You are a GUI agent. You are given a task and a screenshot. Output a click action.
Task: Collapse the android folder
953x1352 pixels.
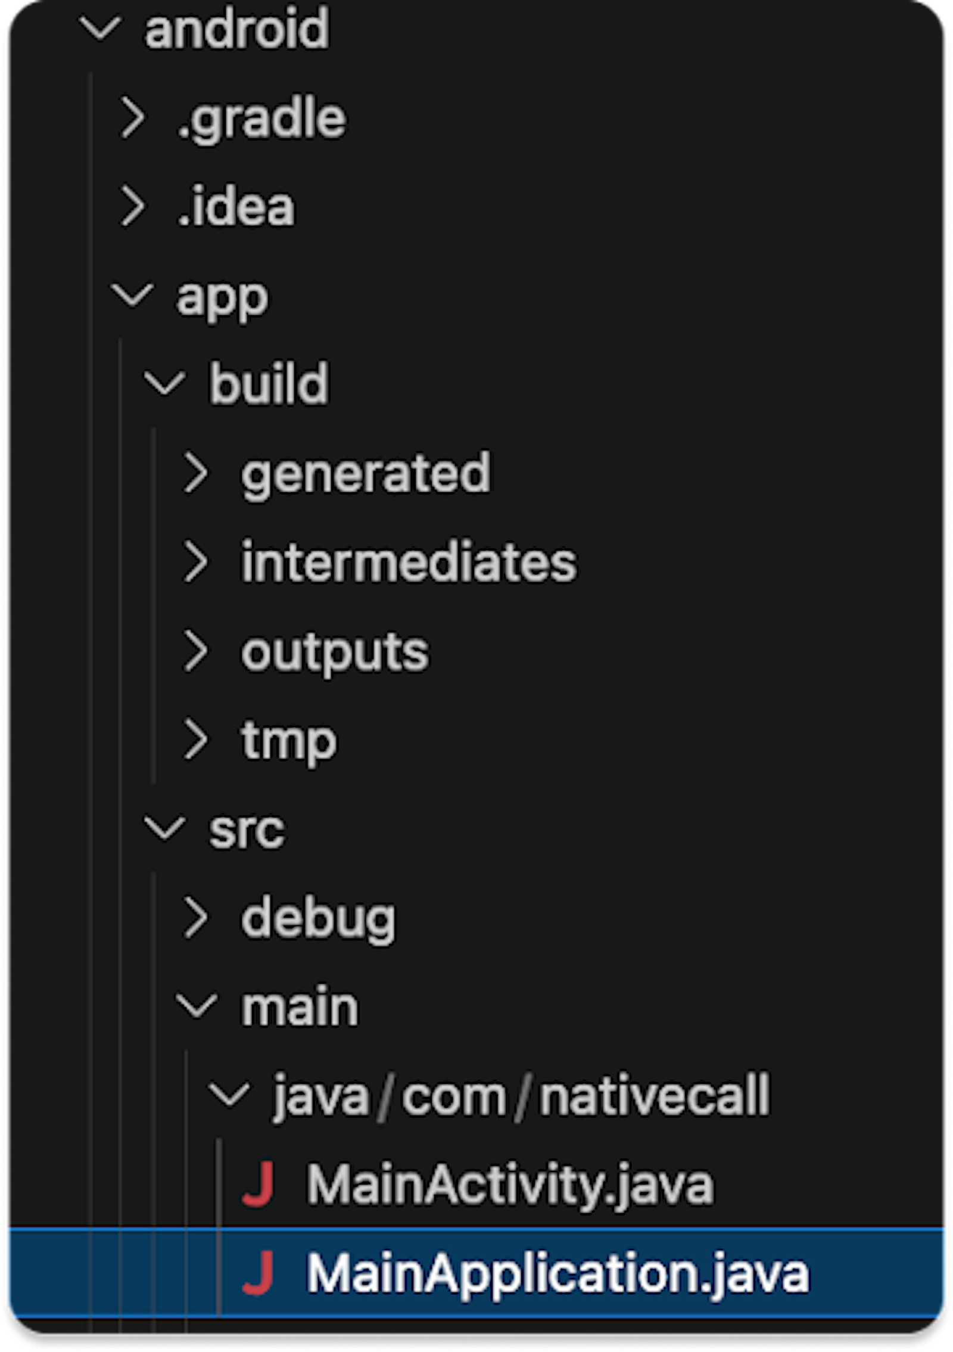(x=101, y=28)
